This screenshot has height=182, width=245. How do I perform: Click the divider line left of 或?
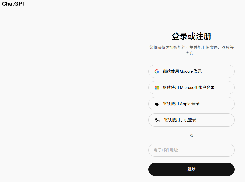point(167,135)
